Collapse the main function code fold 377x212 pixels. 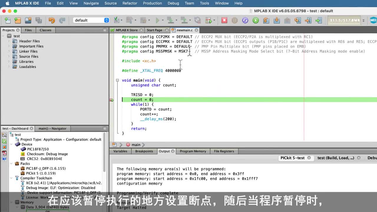pyautogui.click(x=117, y=80)
